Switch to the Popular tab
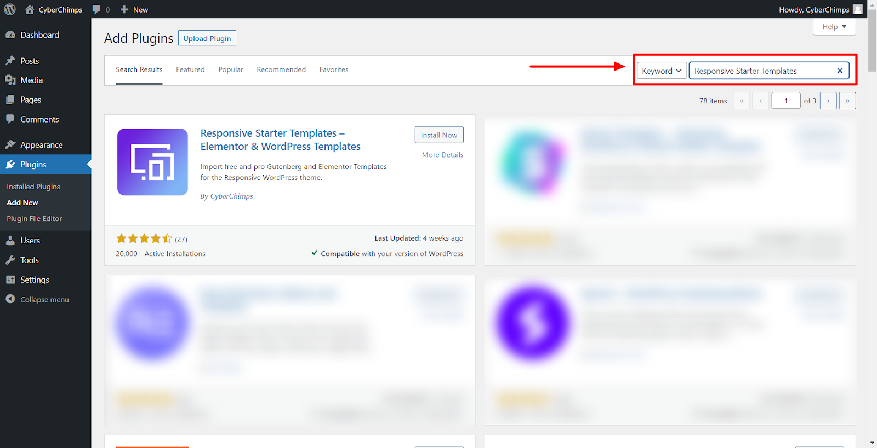 [231, 70]
